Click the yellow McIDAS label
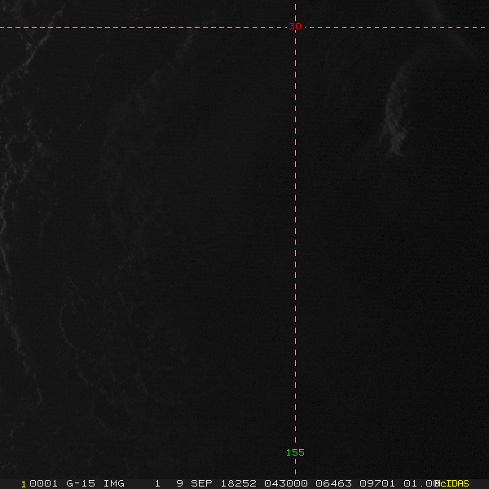The image size is (489, 489). (x=452, y=483)
